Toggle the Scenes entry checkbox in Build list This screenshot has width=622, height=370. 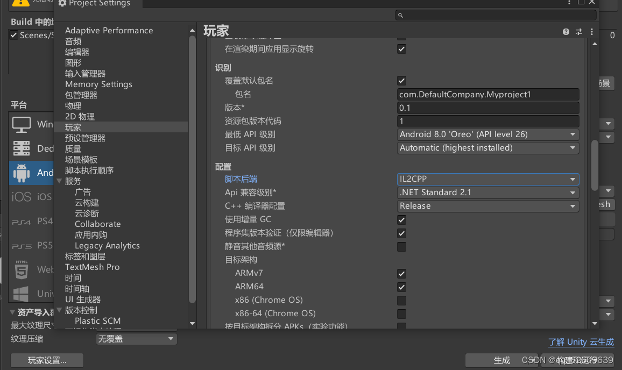[14, 35]
